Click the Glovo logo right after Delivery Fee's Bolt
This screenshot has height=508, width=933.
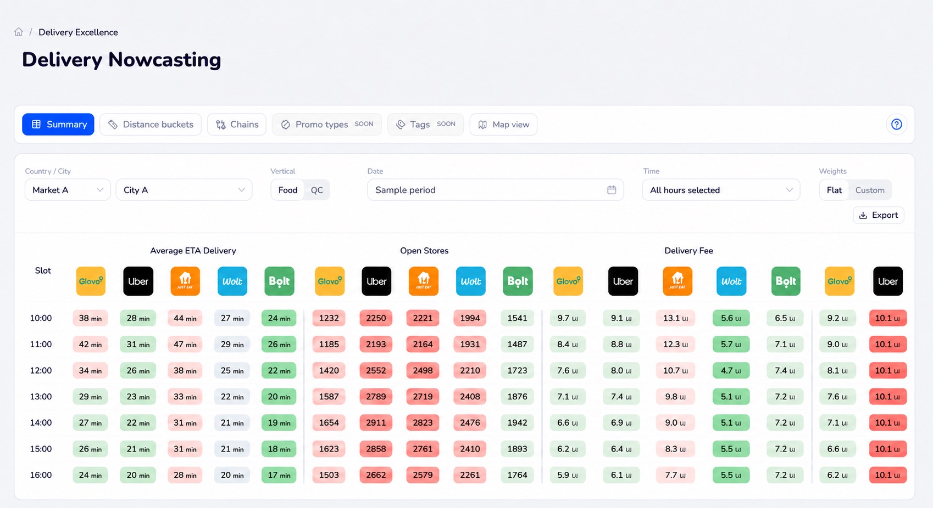click(840, 281)
